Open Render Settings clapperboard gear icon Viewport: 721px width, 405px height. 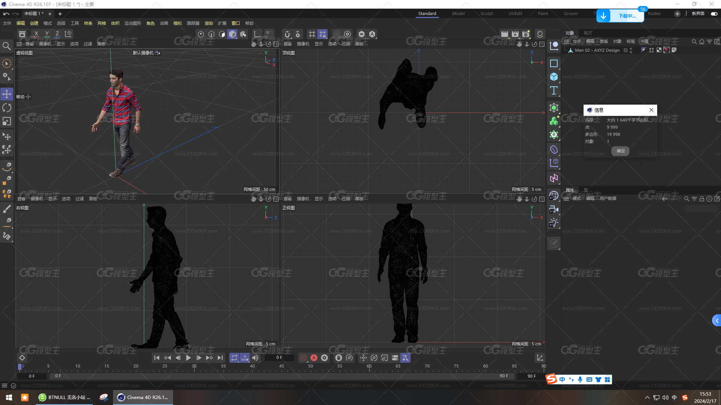click(x=526, y=34)
